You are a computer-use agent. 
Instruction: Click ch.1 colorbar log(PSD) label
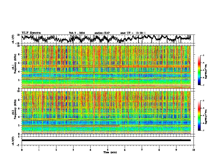tap(206, 72)
